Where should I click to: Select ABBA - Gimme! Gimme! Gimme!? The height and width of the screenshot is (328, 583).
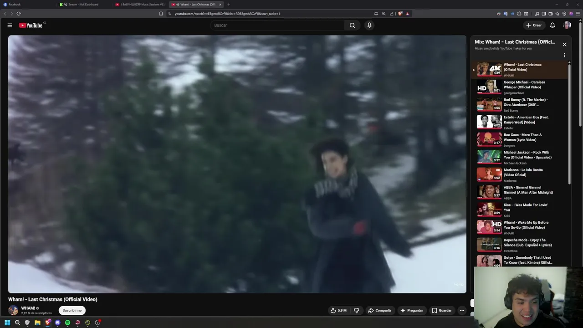tap(520, 192)
